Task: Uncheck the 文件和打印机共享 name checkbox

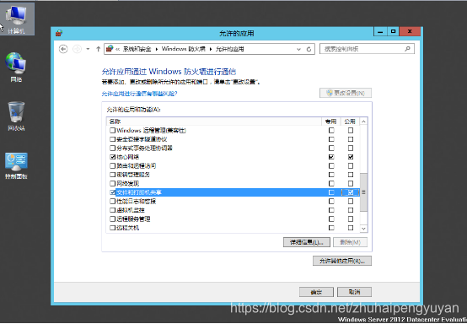Action: (x=113, y=192)
